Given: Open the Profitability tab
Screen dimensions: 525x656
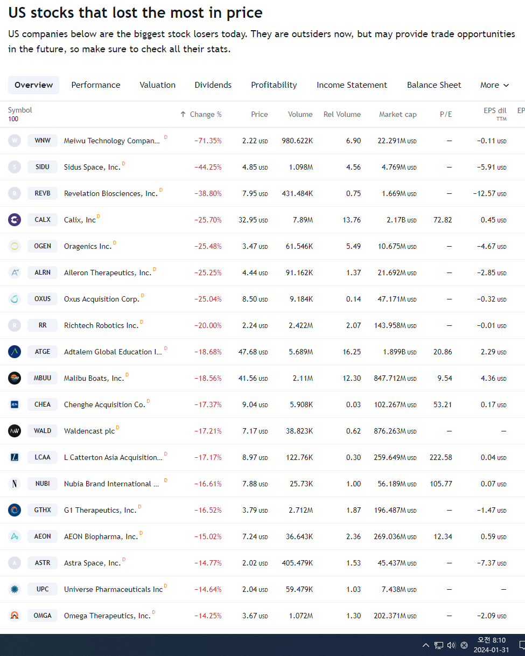Looking at the screenshot, I should 274,85.
